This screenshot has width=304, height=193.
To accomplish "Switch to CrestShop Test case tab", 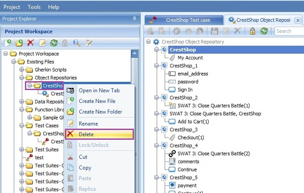I will [184, 20].
